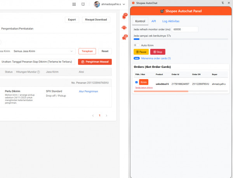Screen dimensions: 233x178
Task: Click the orange horizontal scrollbar in Orders table
Action: (x=161, y=92)
